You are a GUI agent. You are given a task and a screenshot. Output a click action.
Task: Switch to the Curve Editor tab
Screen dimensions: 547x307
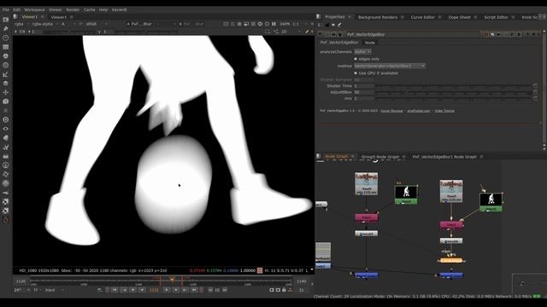pos(422,17)
